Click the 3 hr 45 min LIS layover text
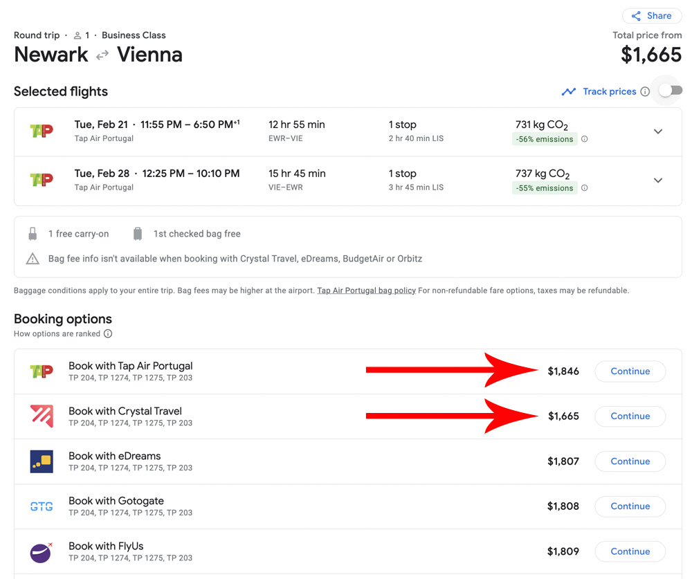 (x=416, y=187)
